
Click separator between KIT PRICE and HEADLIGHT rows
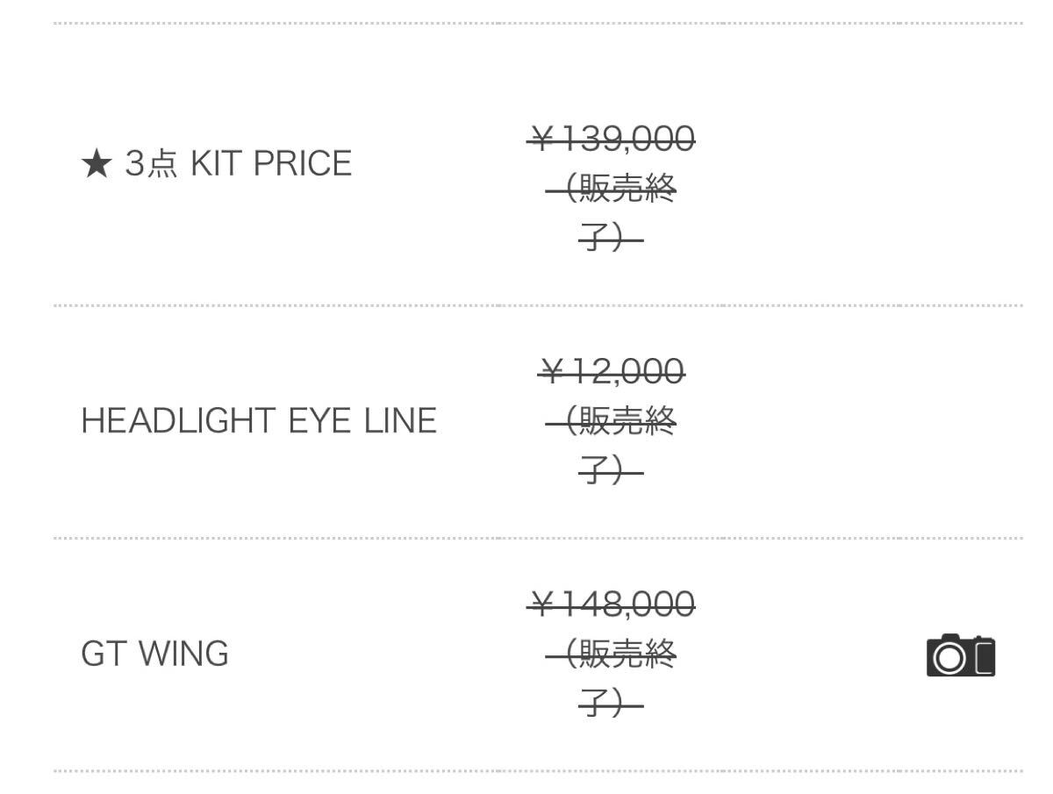point(537,305)
